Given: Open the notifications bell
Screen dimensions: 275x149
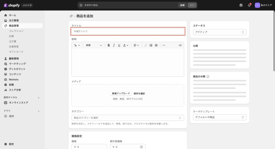Looking at the screenshot, I should click(249, 5).
